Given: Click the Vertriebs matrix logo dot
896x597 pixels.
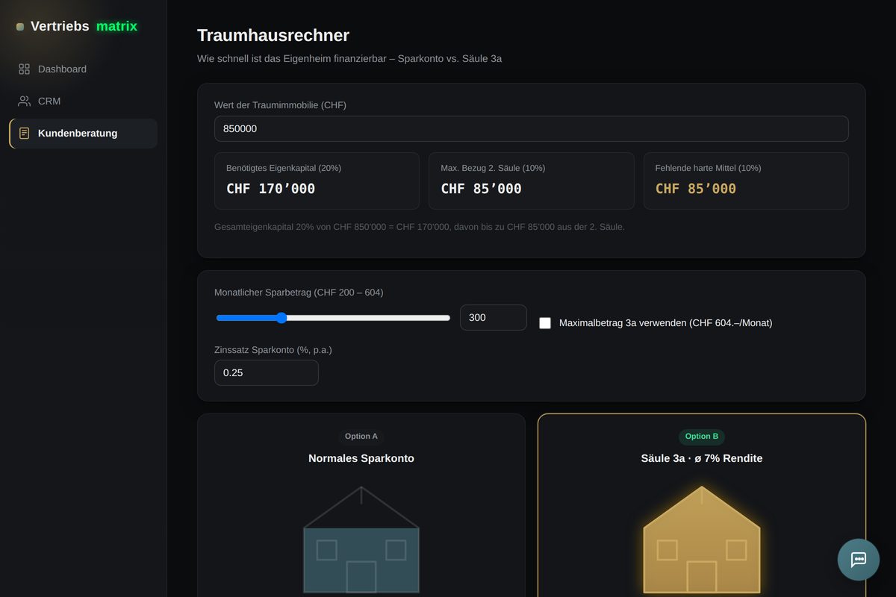Looking at the screenshot, I should coord(20,27).
